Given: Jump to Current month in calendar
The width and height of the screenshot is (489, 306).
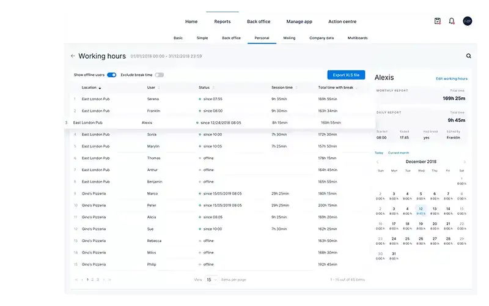Looking at the screenshot, I should (397, 152).
